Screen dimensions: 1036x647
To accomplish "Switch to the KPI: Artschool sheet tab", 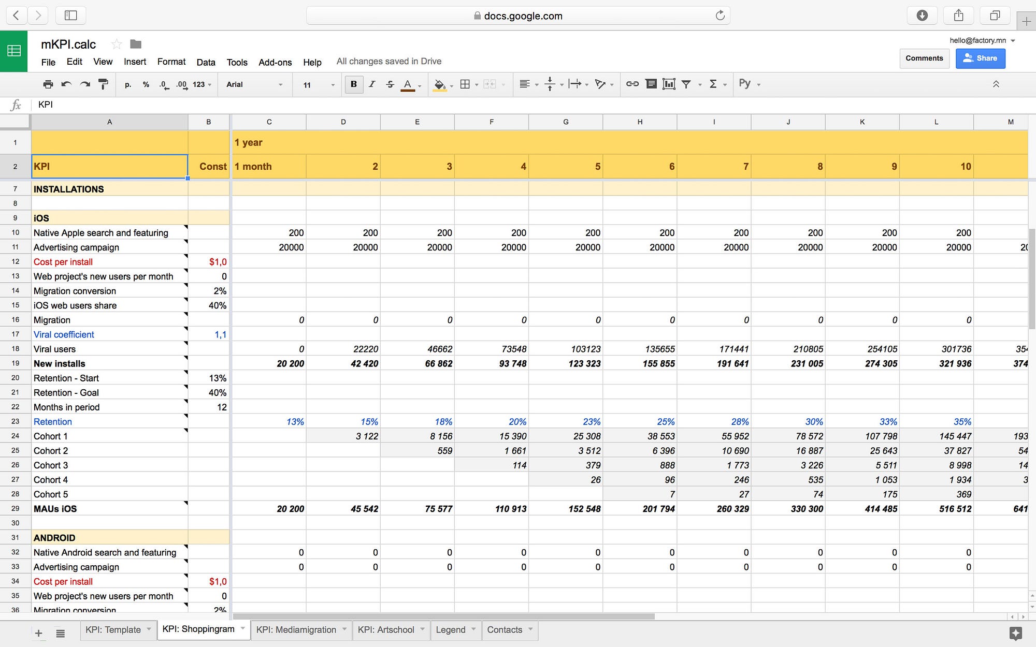I will coord(386,630).
